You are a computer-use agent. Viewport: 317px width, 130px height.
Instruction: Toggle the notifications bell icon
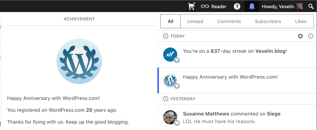[x=252, y=6]
